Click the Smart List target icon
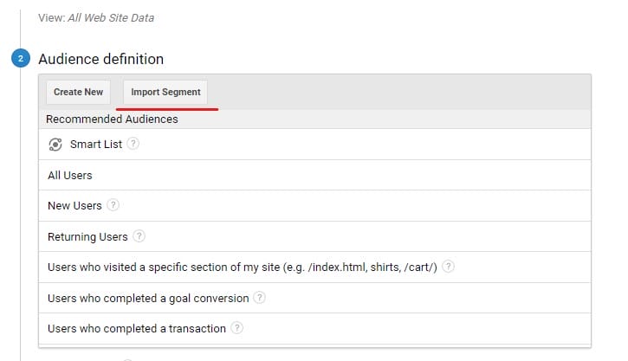Image resolution: width=628 pixels, height=361 pixels. point(55,144)
